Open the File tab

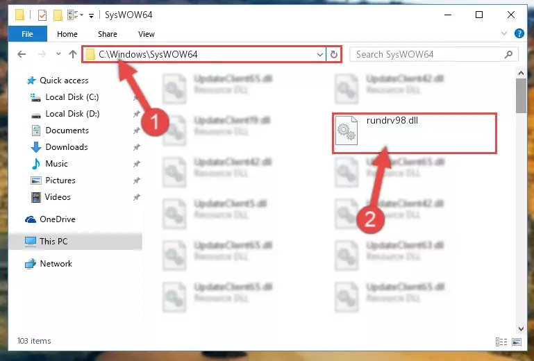[27, 34]
